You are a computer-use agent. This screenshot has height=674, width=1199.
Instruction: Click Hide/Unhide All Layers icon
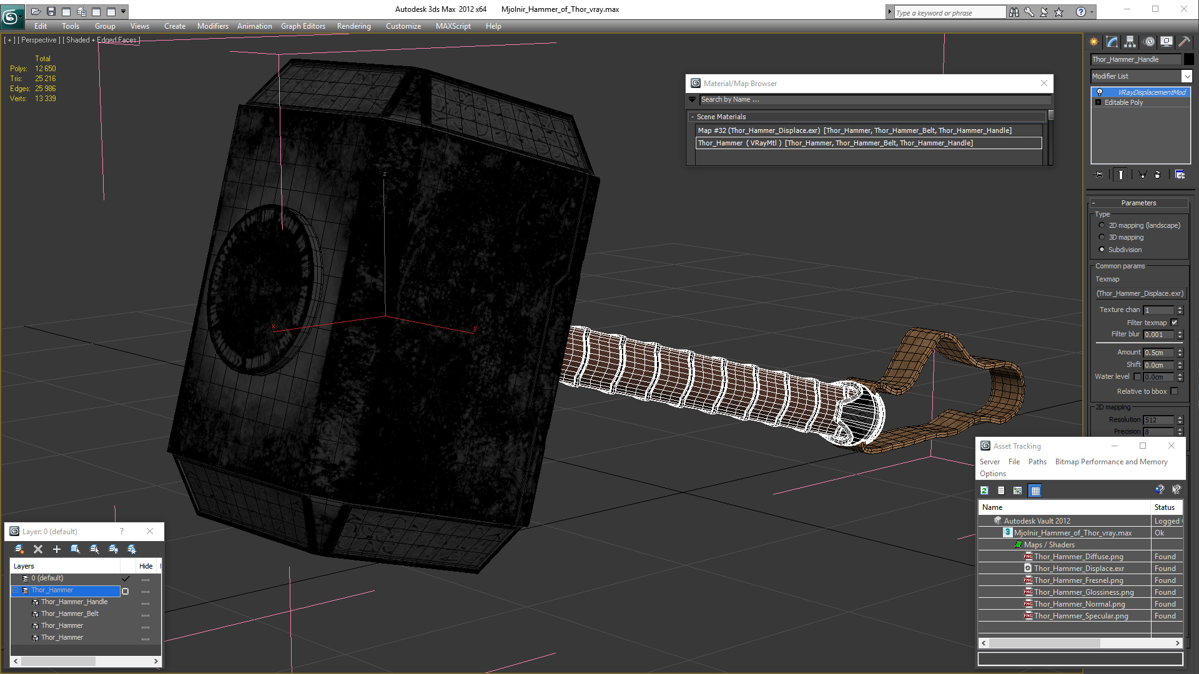click(x=113, y=549)
